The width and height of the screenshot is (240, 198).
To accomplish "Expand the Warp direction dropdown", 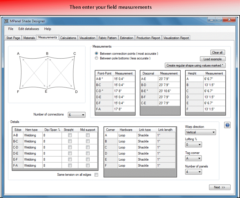I will click(x=200, y=132).
